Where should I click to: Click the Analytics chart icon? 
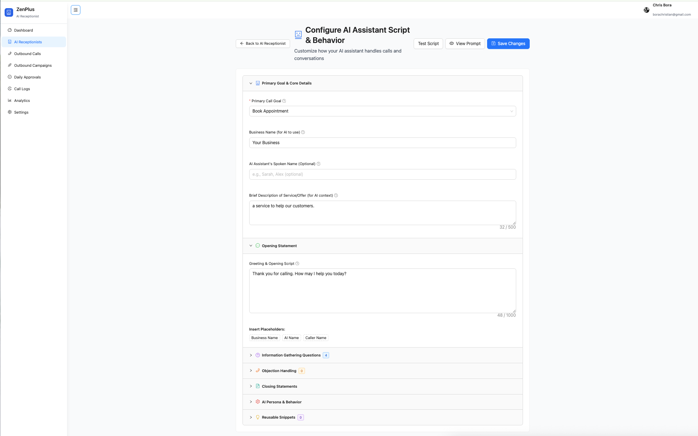click(10, 100)
